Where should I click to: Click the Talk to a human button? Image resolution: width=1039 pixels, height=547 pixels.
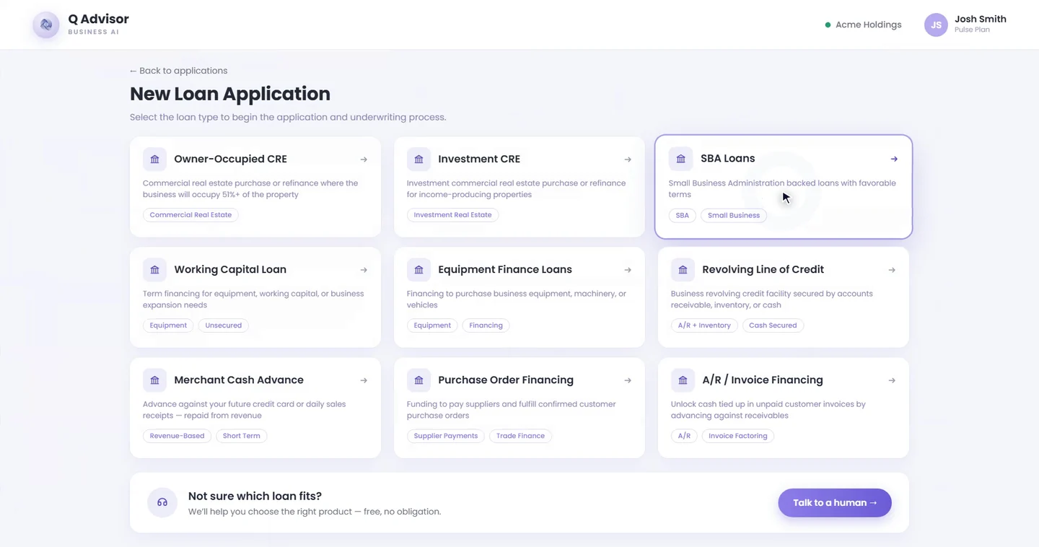835,503
